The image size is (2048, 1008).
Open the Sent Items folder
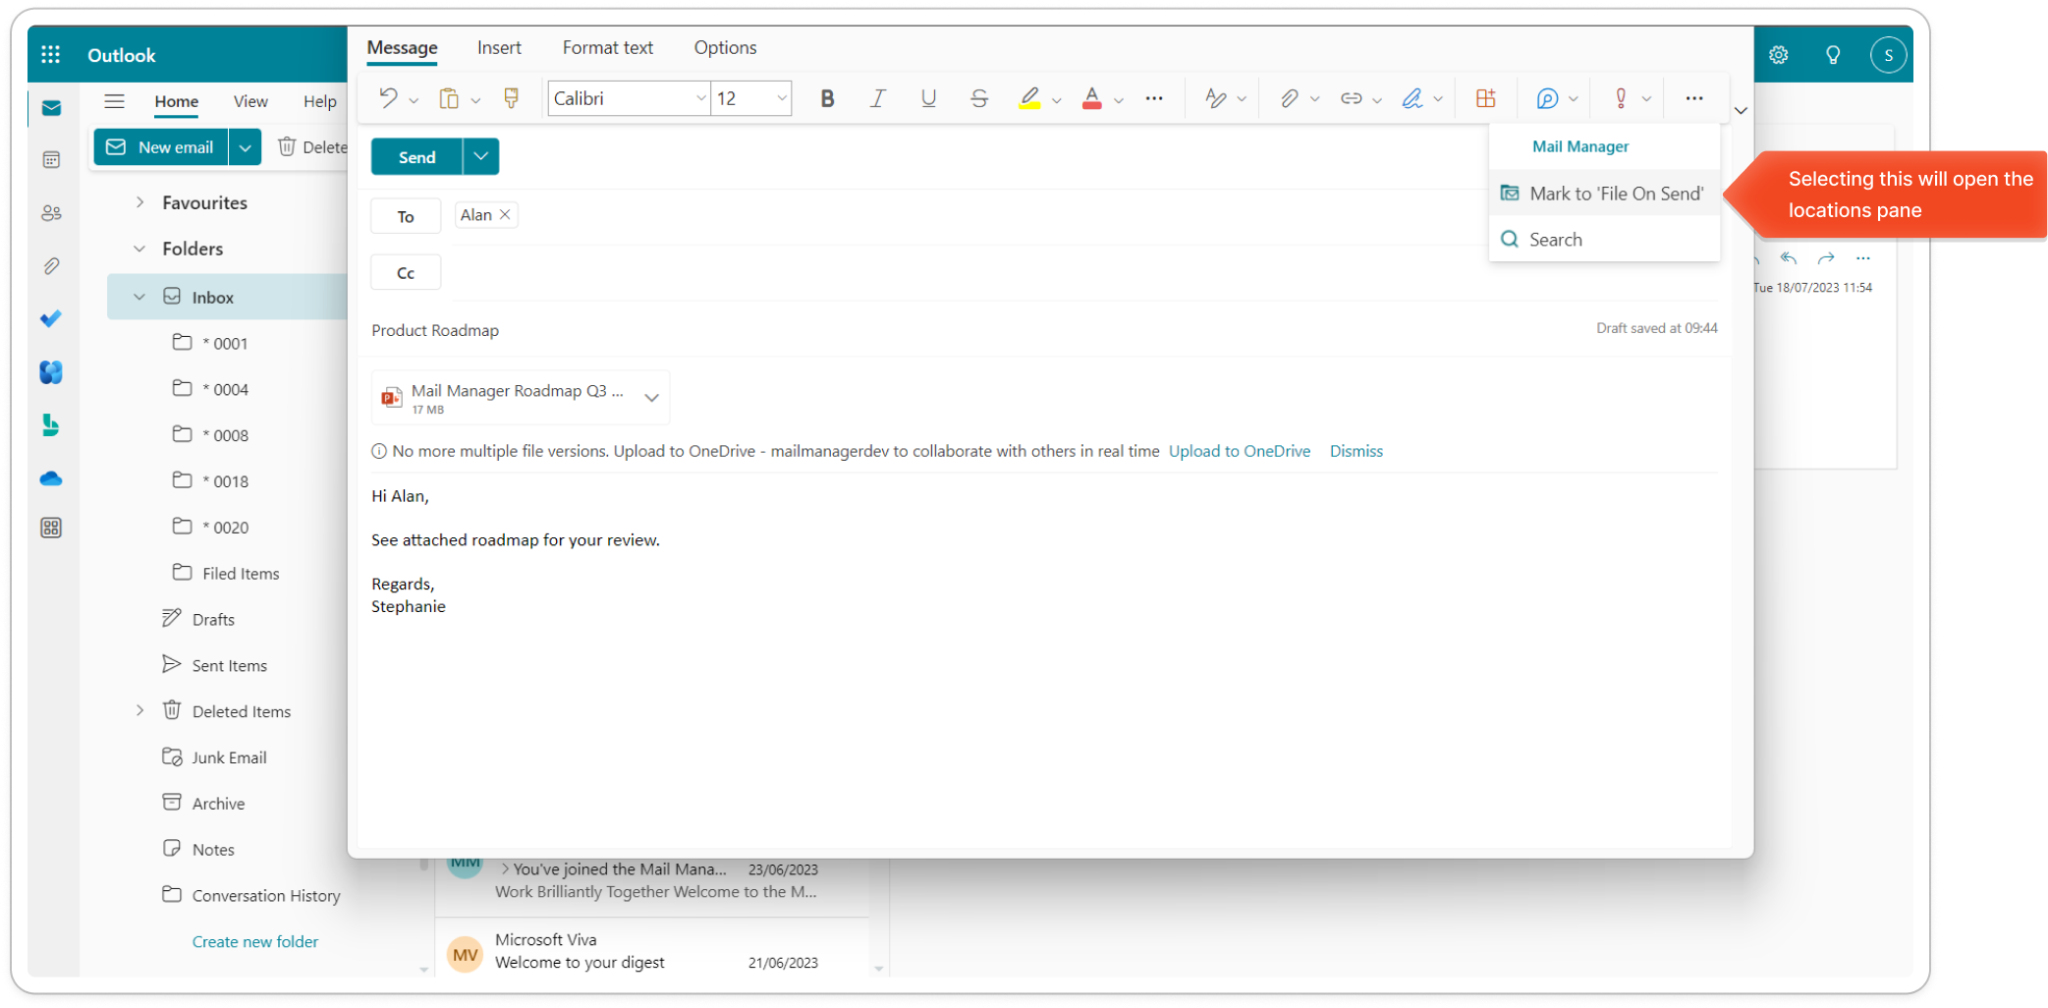click(228, 665)
